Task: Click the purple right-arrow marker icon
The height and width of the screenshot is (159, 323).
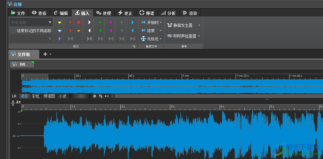Action: point(60,39)
